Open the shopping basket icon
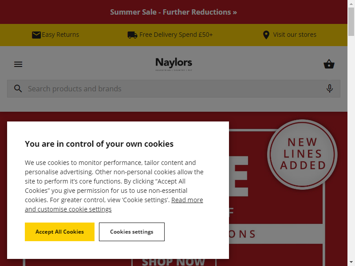The height and width of the screenshot is (266, 355). (329, 64)
